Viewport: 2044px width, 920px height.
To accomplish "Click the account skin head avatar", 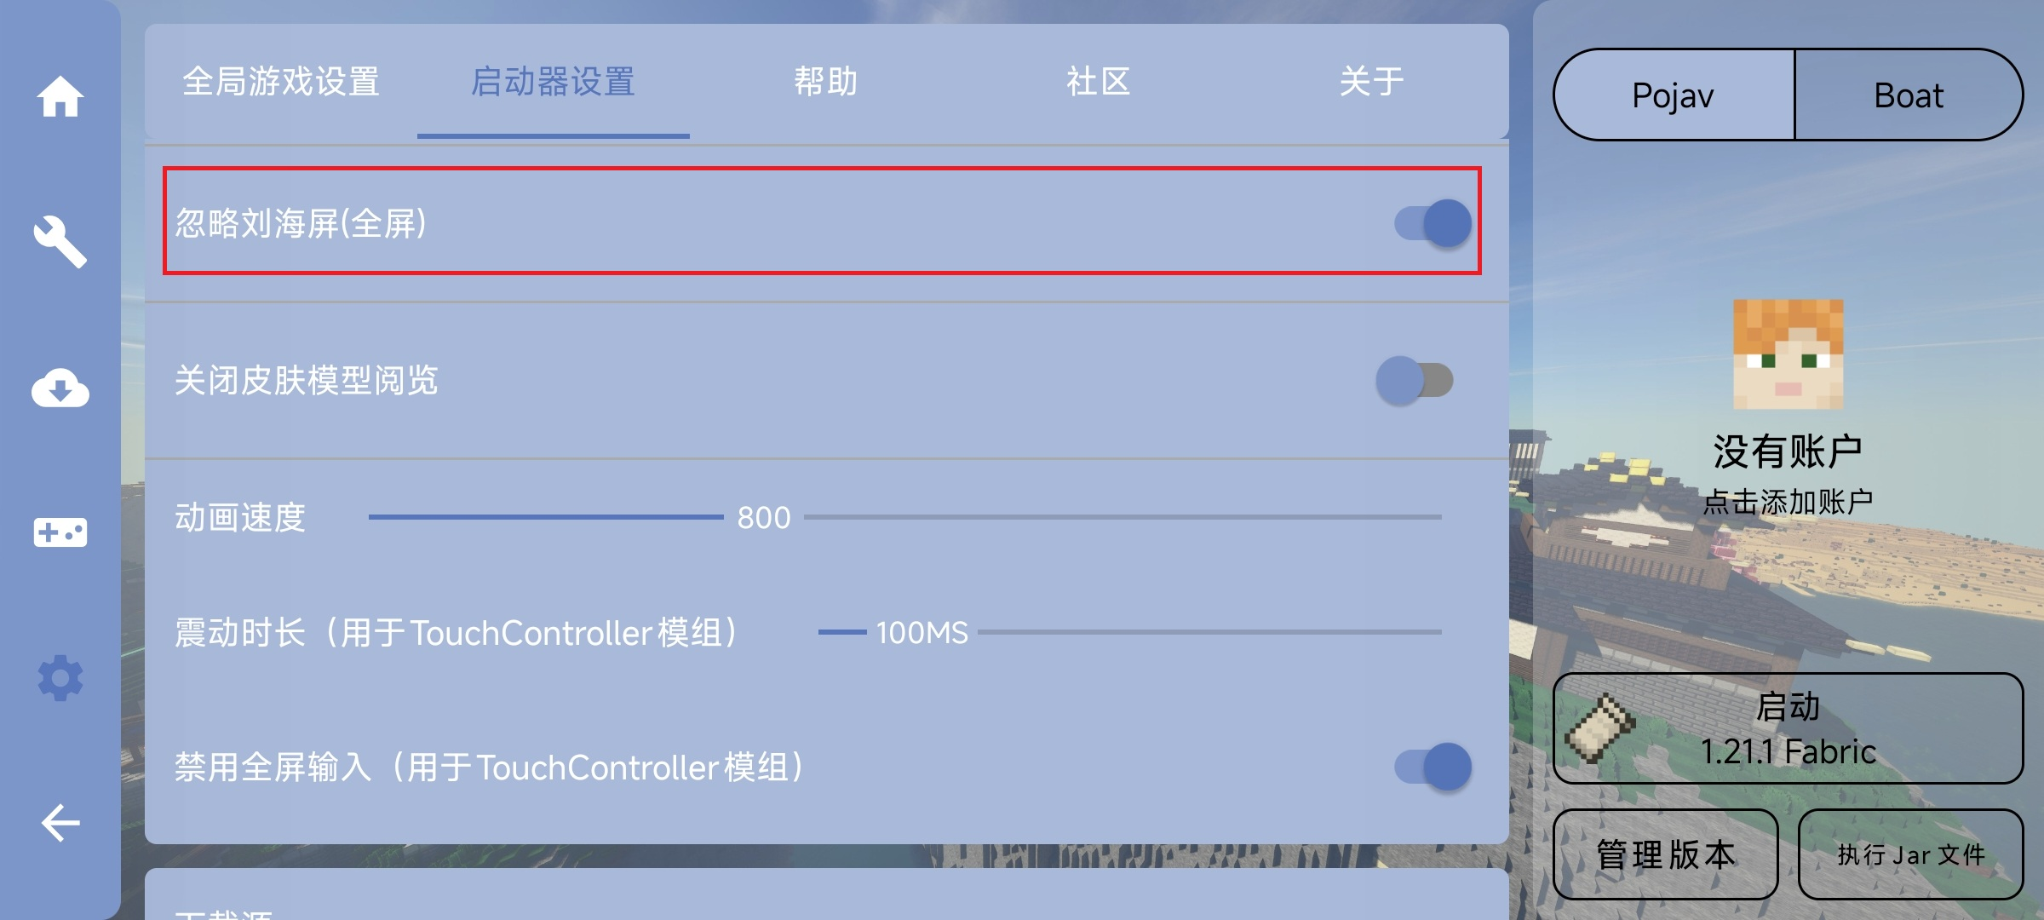I will point(1788,354).
